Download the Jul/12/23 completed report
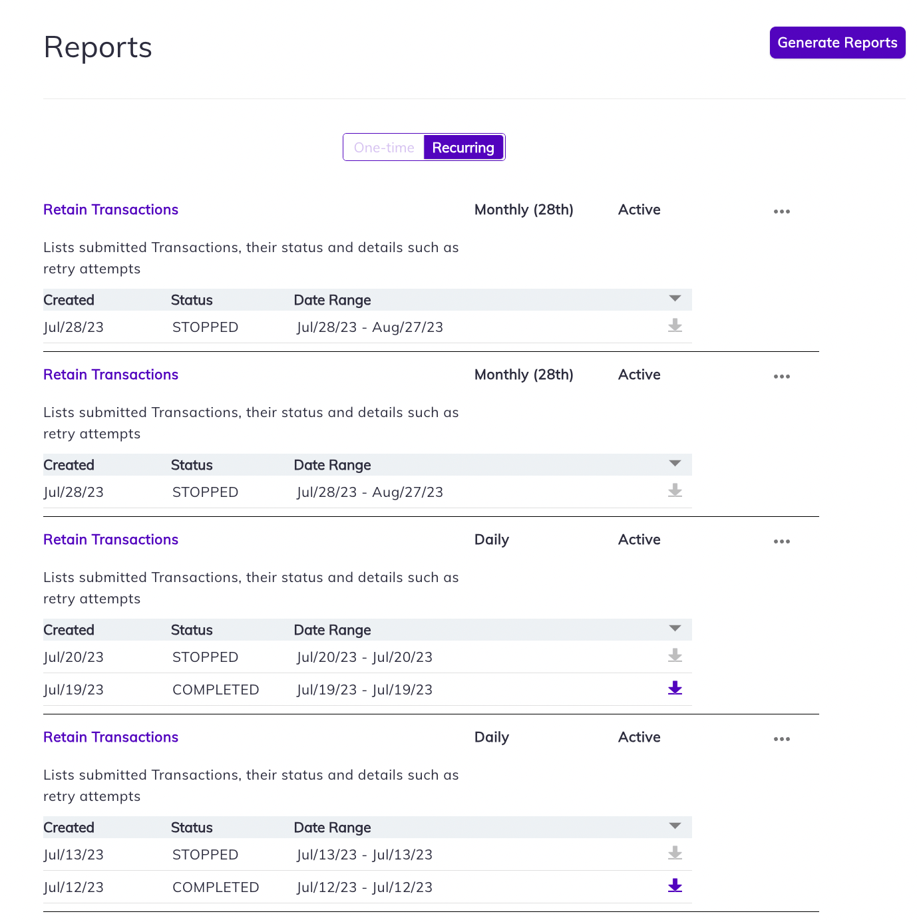This screenshot has height=922, width=917. 675,885
